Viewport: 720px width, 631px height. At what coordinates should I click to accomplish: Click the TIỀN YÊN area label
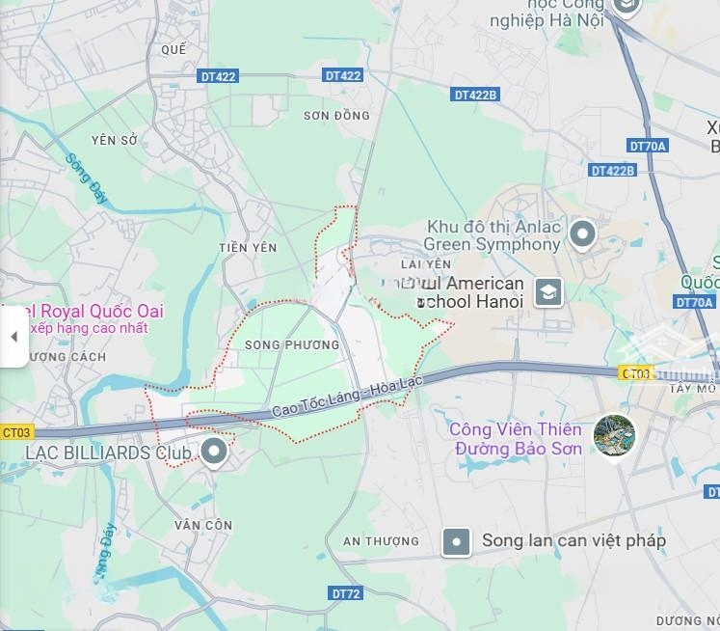click(x=248, y=248)
